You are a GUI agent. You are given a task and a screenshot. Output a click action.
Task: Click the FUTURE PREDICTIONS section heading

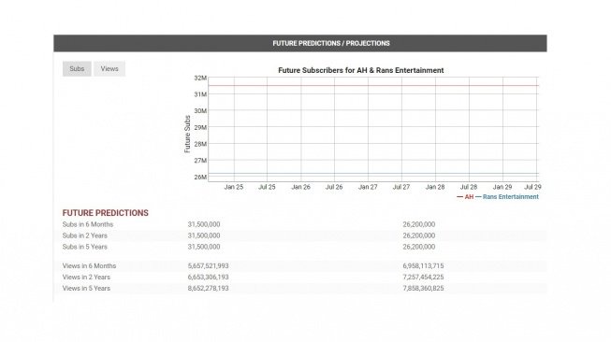(x=105, y=213)
